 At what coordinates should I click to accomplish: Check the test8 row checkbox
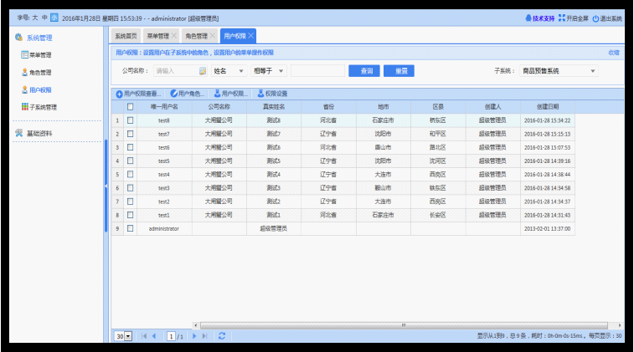[x=130, y=120]
